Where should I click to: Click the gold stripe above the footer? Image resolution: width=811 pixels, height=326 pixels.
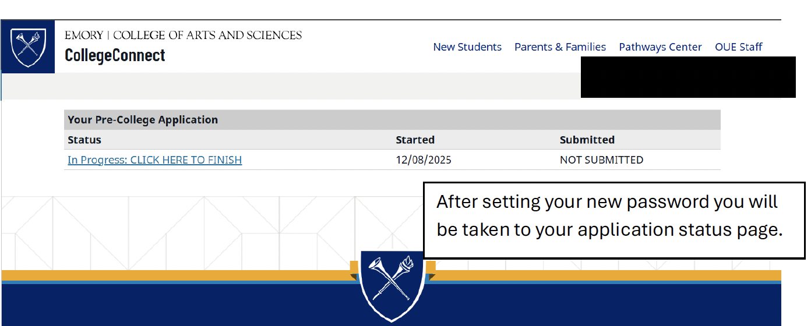coord(175,275)
